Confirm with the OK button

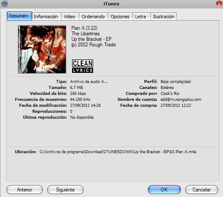pos(164,190)
